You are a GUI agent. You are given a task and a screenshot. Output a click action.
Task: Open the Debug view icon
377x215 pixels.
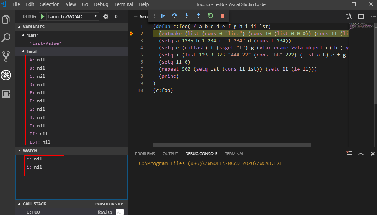pyautogui.click(x=6, y=75)
